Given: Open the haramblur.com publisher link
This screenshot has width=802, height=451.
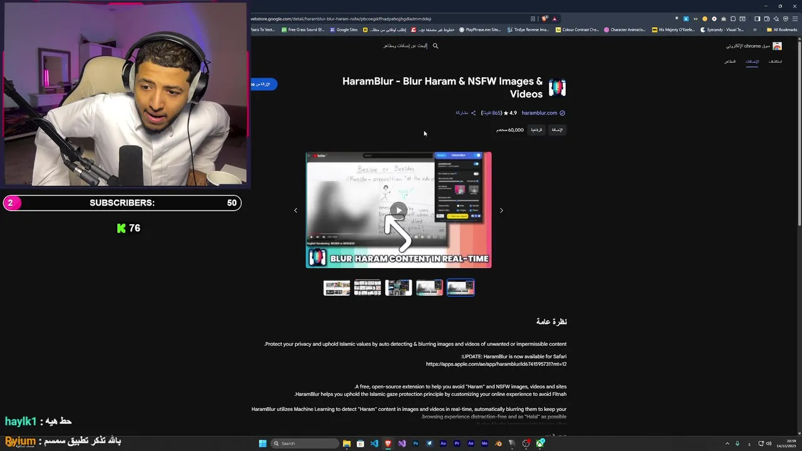Looking at the screenshot, I should tap(539, 113).
